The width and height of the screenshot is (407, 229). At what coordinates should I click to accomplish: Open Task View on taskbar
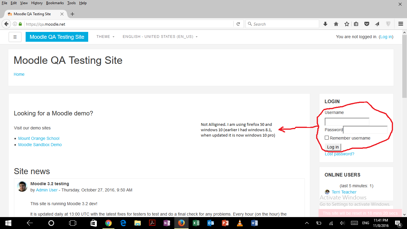pos(72,223)
